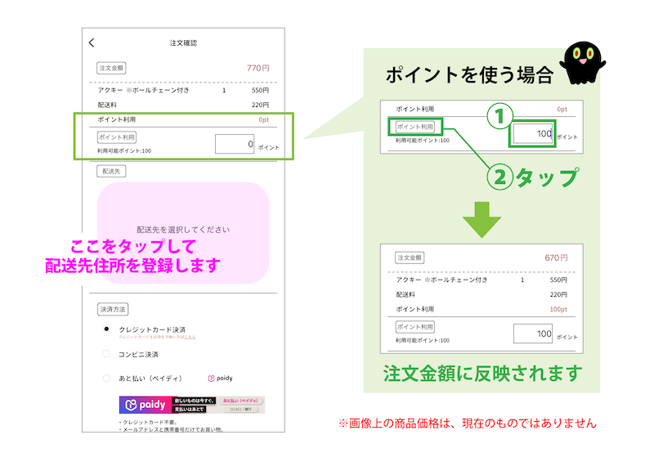Click the 100 point field in the 670円 panel
Viewport: 654px width, 466px height.
coord(533,334)
